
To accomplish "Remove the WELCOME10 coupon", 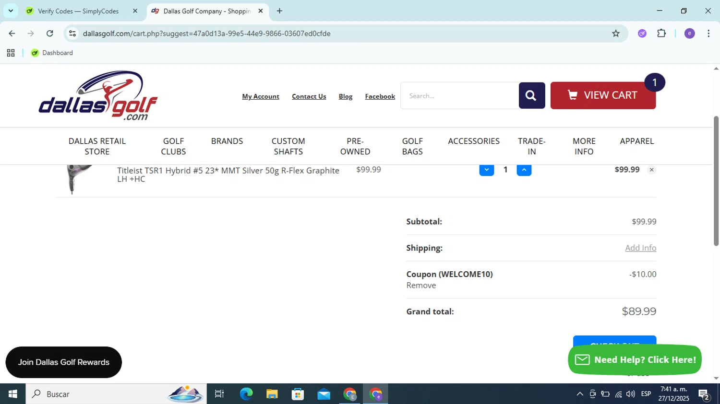I will [421, 285].
